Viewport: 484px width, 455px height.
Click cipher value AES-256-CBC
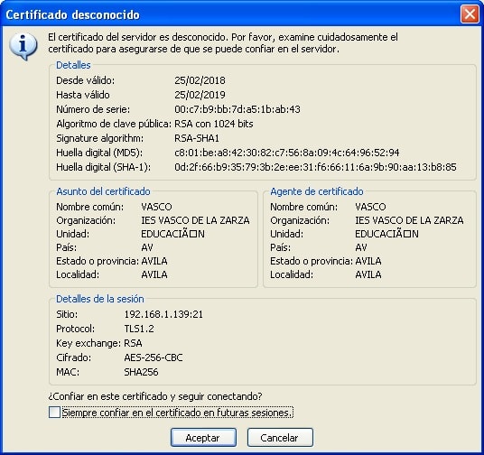(154, 357)
